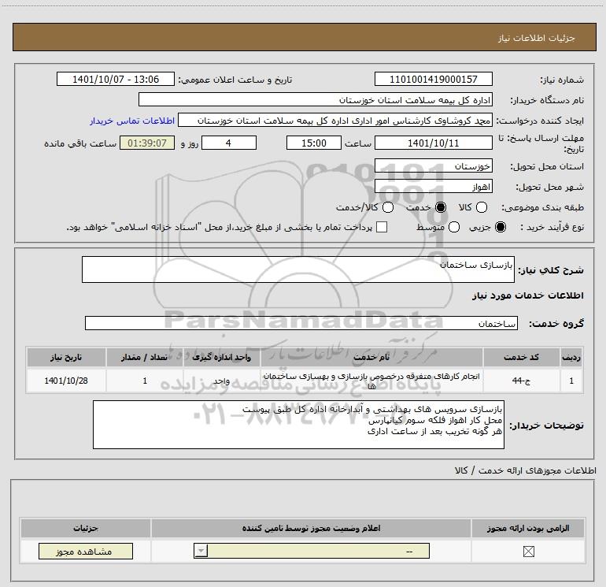The image size is (606, 587).
Task: Click the deadline date field 1401/10/11
Action: tap(433, 143)
